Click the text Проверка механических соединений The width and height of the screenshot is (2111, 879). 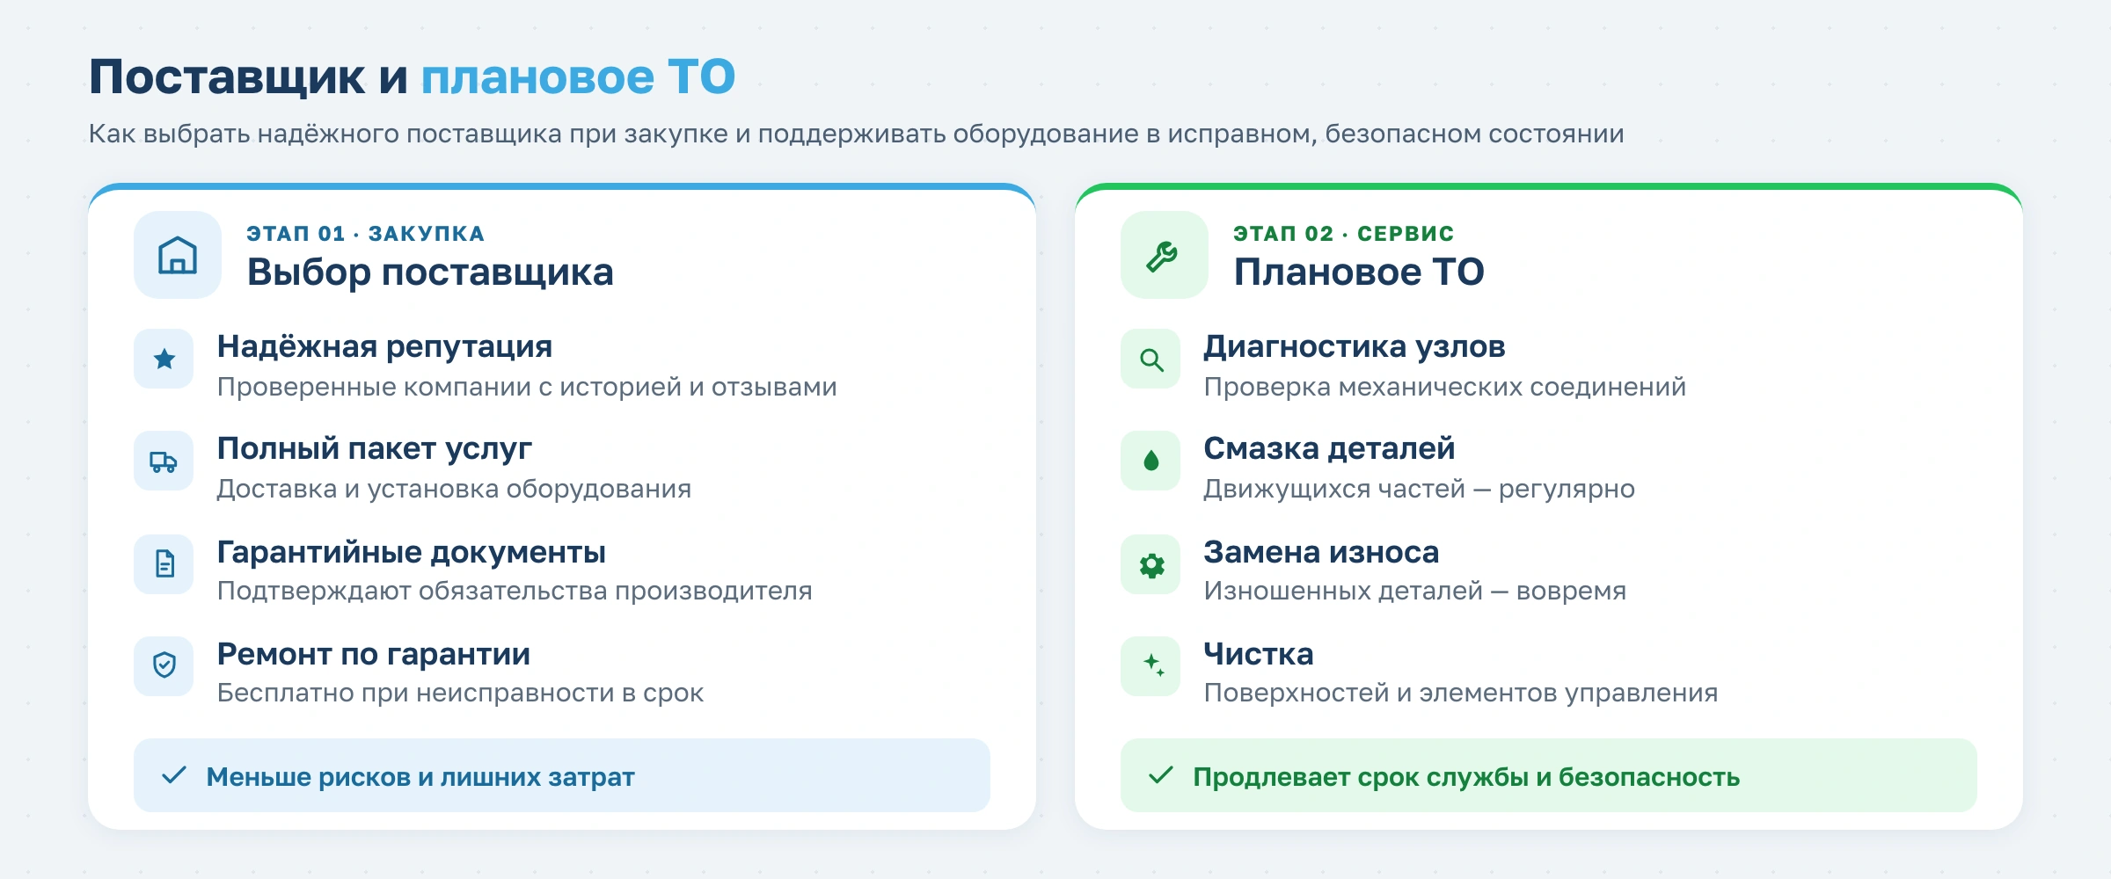point(1445,387)
